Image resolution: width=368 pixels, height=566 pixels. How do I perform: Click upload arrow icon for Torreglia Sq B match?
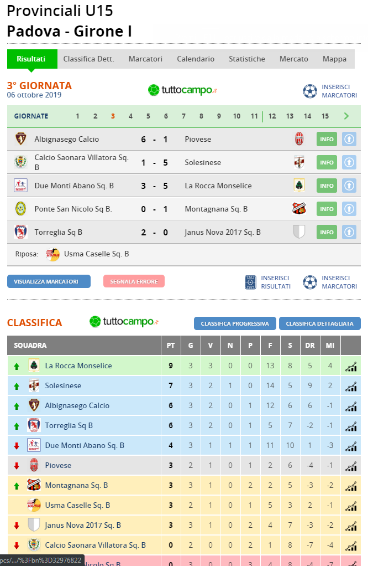click(349, 232)
